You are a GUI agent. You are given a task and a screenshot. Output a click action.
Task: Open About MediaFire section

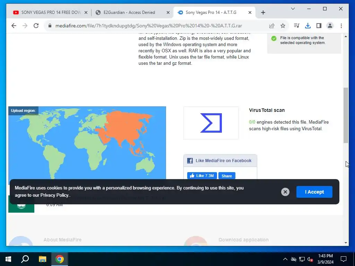point(62,240)
